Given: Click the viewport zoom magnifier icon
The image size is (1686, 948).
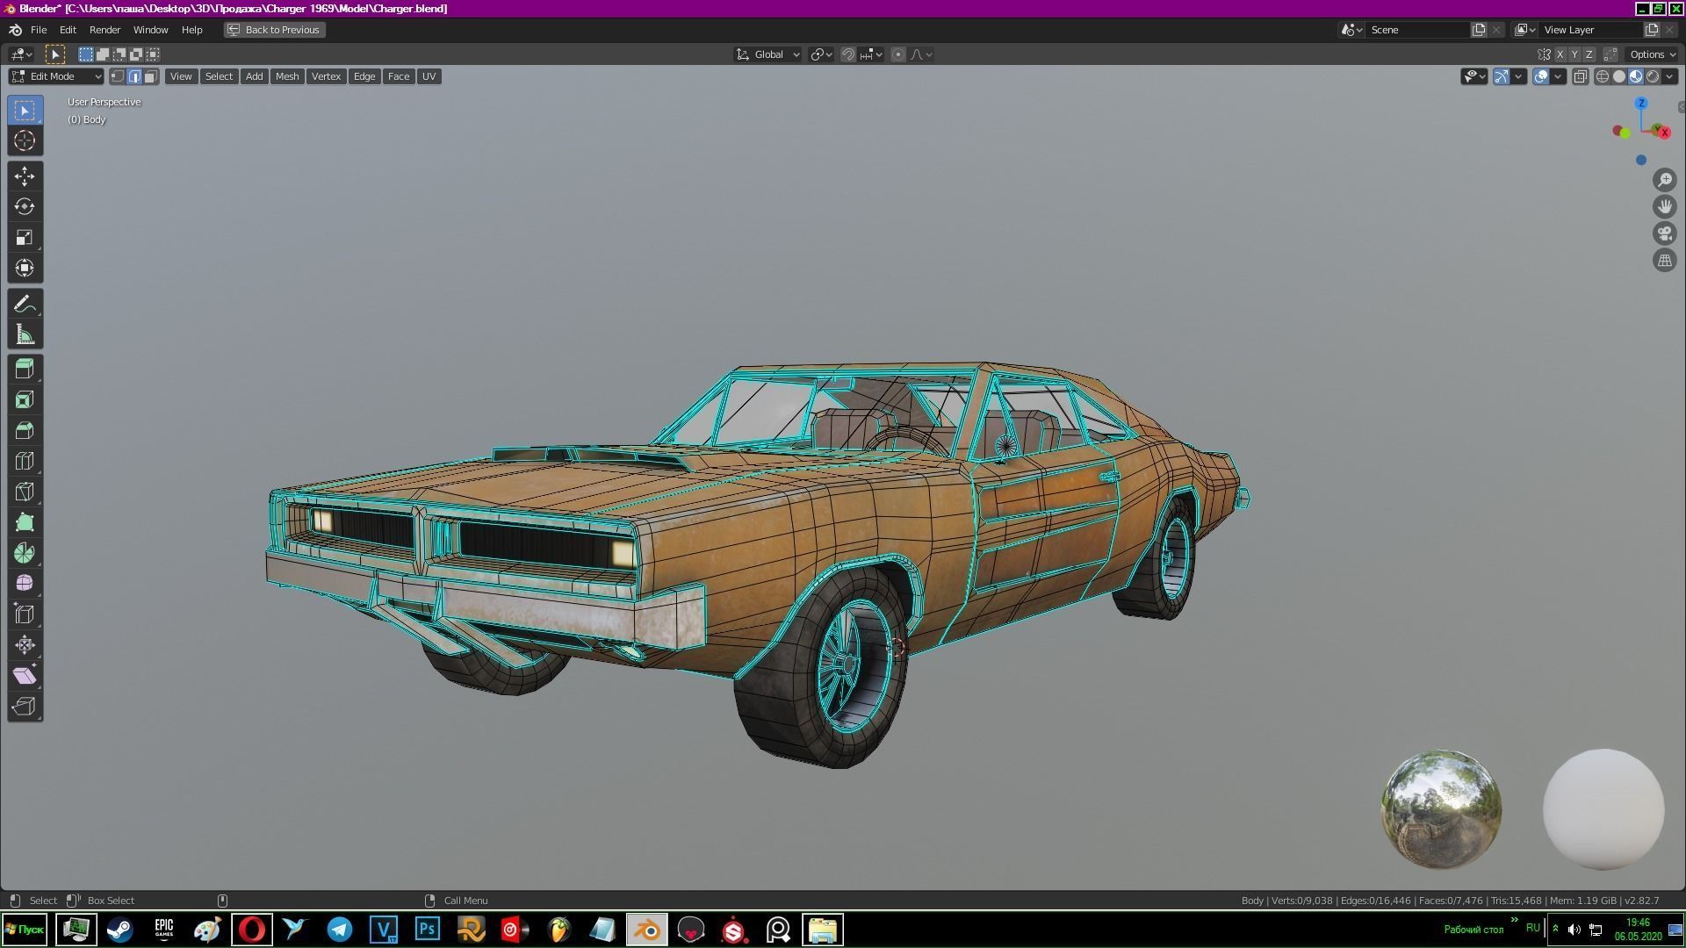Looking at the screenshot, I should 1665,180.
